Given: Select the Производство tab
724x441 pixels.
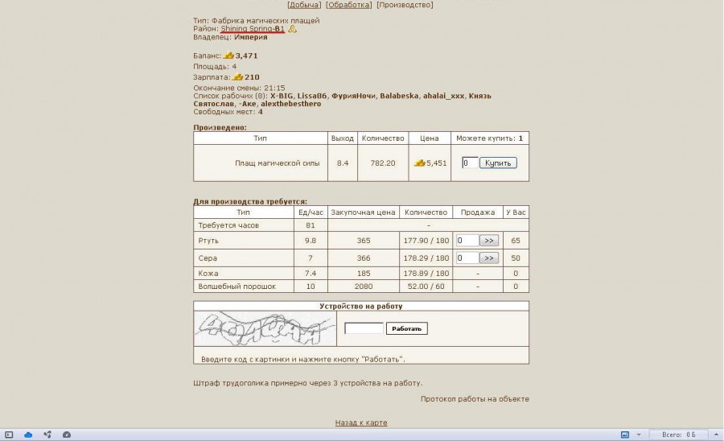Looking at the screenshot, I should tap(405, 5).
